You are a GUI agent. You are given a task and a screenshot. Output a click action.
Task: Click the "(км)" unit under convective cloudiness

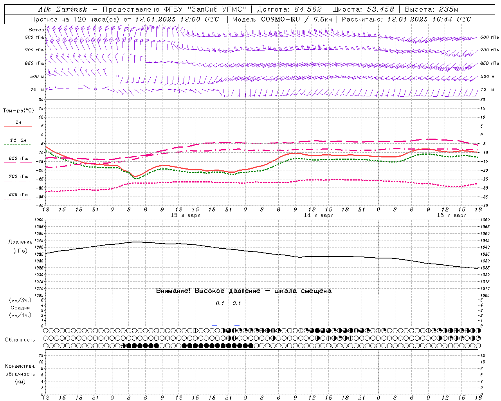[x=20, y=381]
